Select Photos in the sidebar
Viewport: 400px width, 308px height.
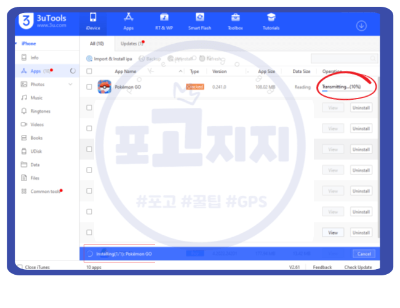pyautogui.click(x=47, y=84)
